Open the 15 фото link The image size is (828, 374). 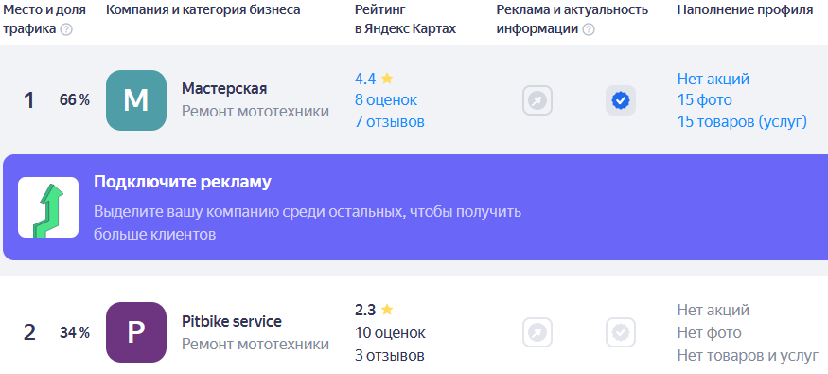705,100
